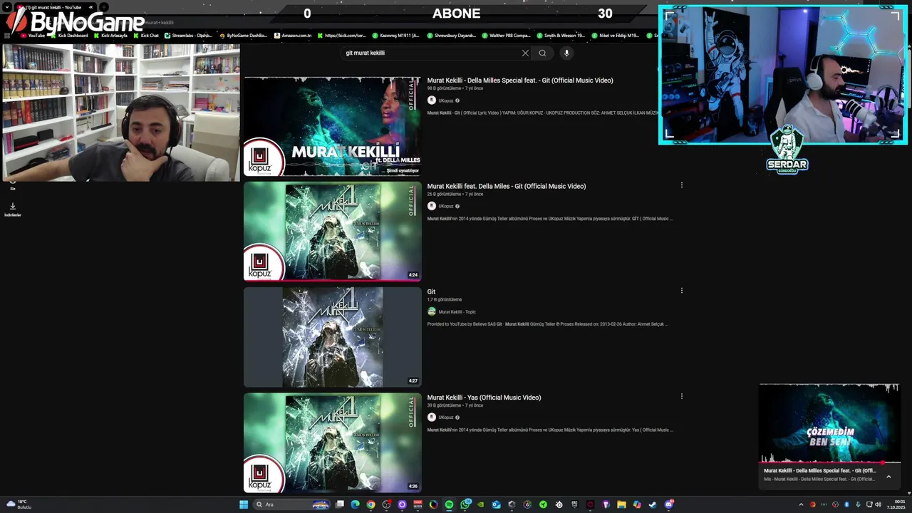Open 'Murat Kekilli - Yas (Official Music Video)' title
The image size is (912, 513).
484,398
